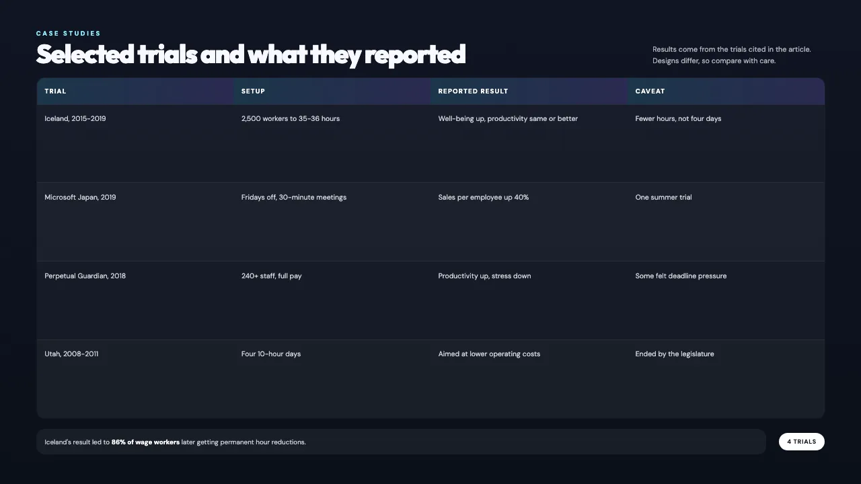Click the 'Selected trials and what they reported' title
The height and width of the screenshot is (484, 861).
pyautogui.click(x=251, y=54)
